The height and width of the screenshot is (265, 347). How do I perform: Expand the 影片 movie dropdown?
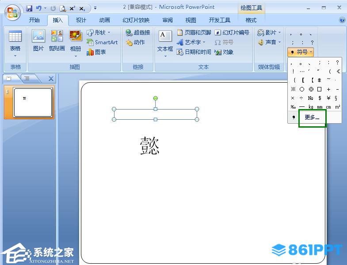tap(279, 33)
